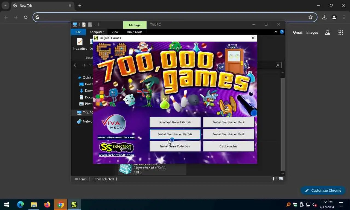Open recent locations dropdown in Explorer
Screen dimensions: 350x210
pyautogui.click(x=90, y=65)
